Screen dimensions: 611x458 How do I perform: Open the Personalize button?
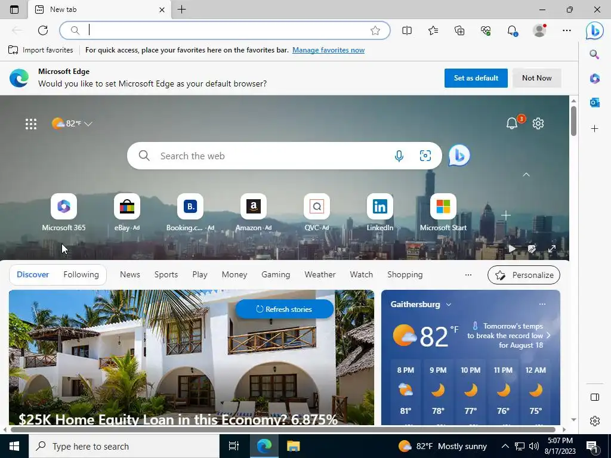pyautogui.click(x=523, y=275)
